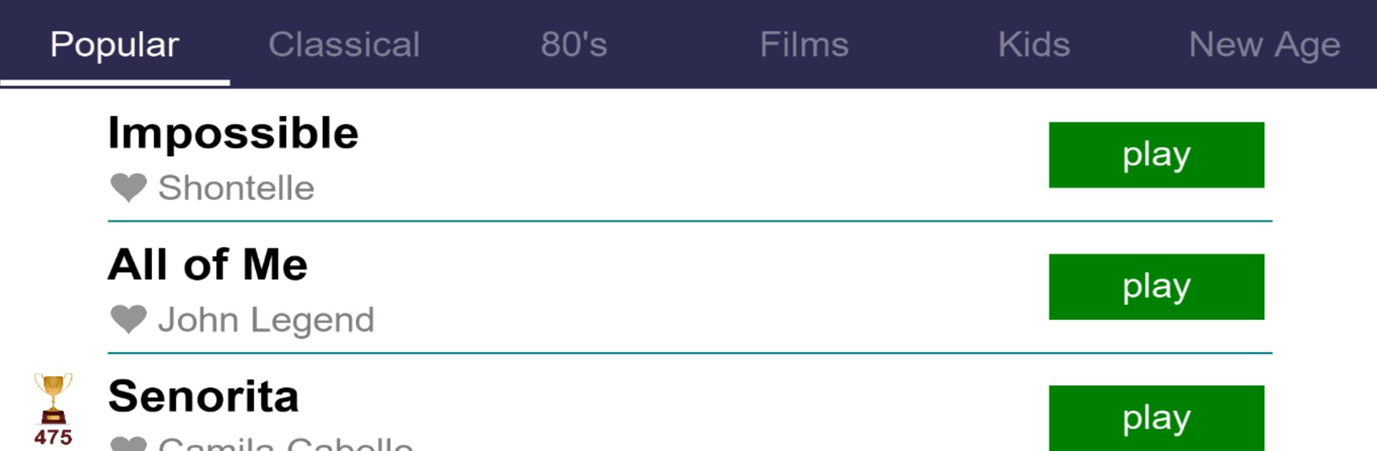Screen dimensions: 1377x451
Task: Show the Kids songs tab
Action: click(x=1033, y=44)
